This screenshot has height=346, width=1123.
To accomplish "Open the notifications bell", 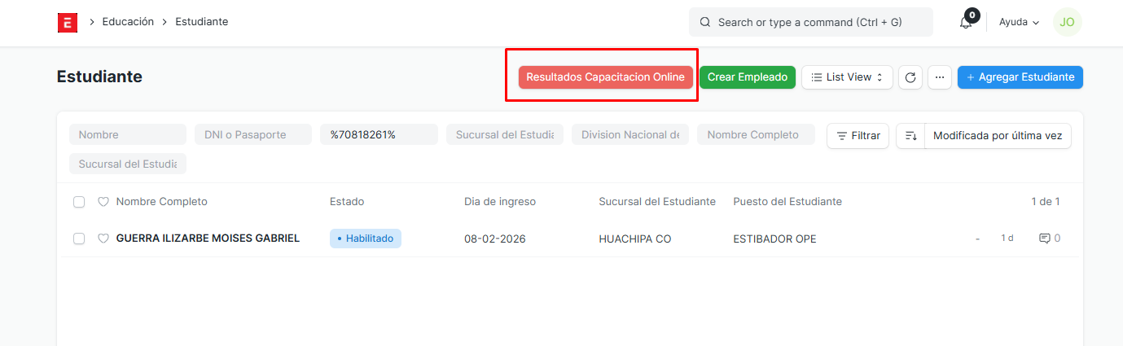I will pos(966,23).
